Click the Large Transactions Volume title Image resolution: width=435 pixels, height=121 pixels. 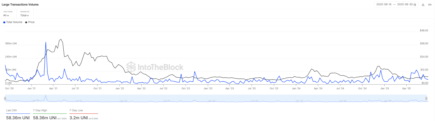pyautogui.click(x=20, y=4)
